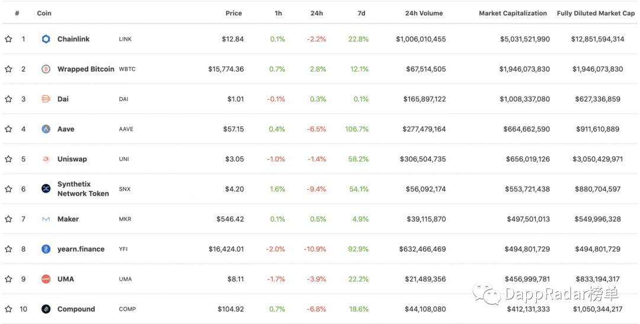Sort by Fully Diluted Market Cap header
Viewport: 640px width, 324px height.
(x=596, y=13)
